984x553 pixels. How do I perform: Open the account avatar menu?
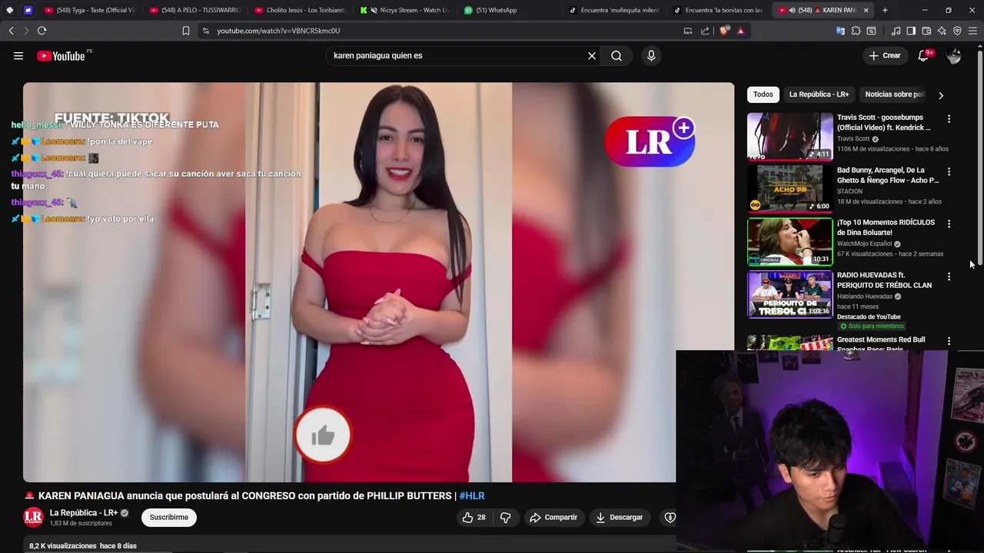point(953,55)
